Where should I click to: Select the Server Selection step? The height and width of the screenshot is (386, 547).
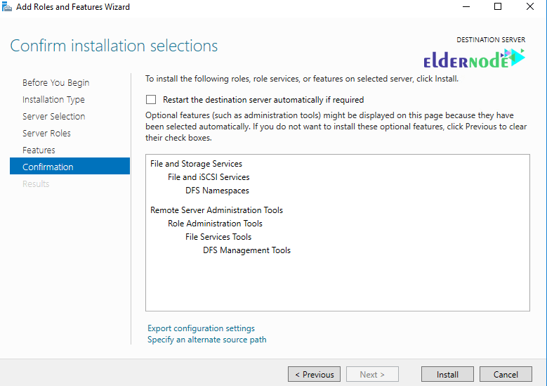coord(54,116)
